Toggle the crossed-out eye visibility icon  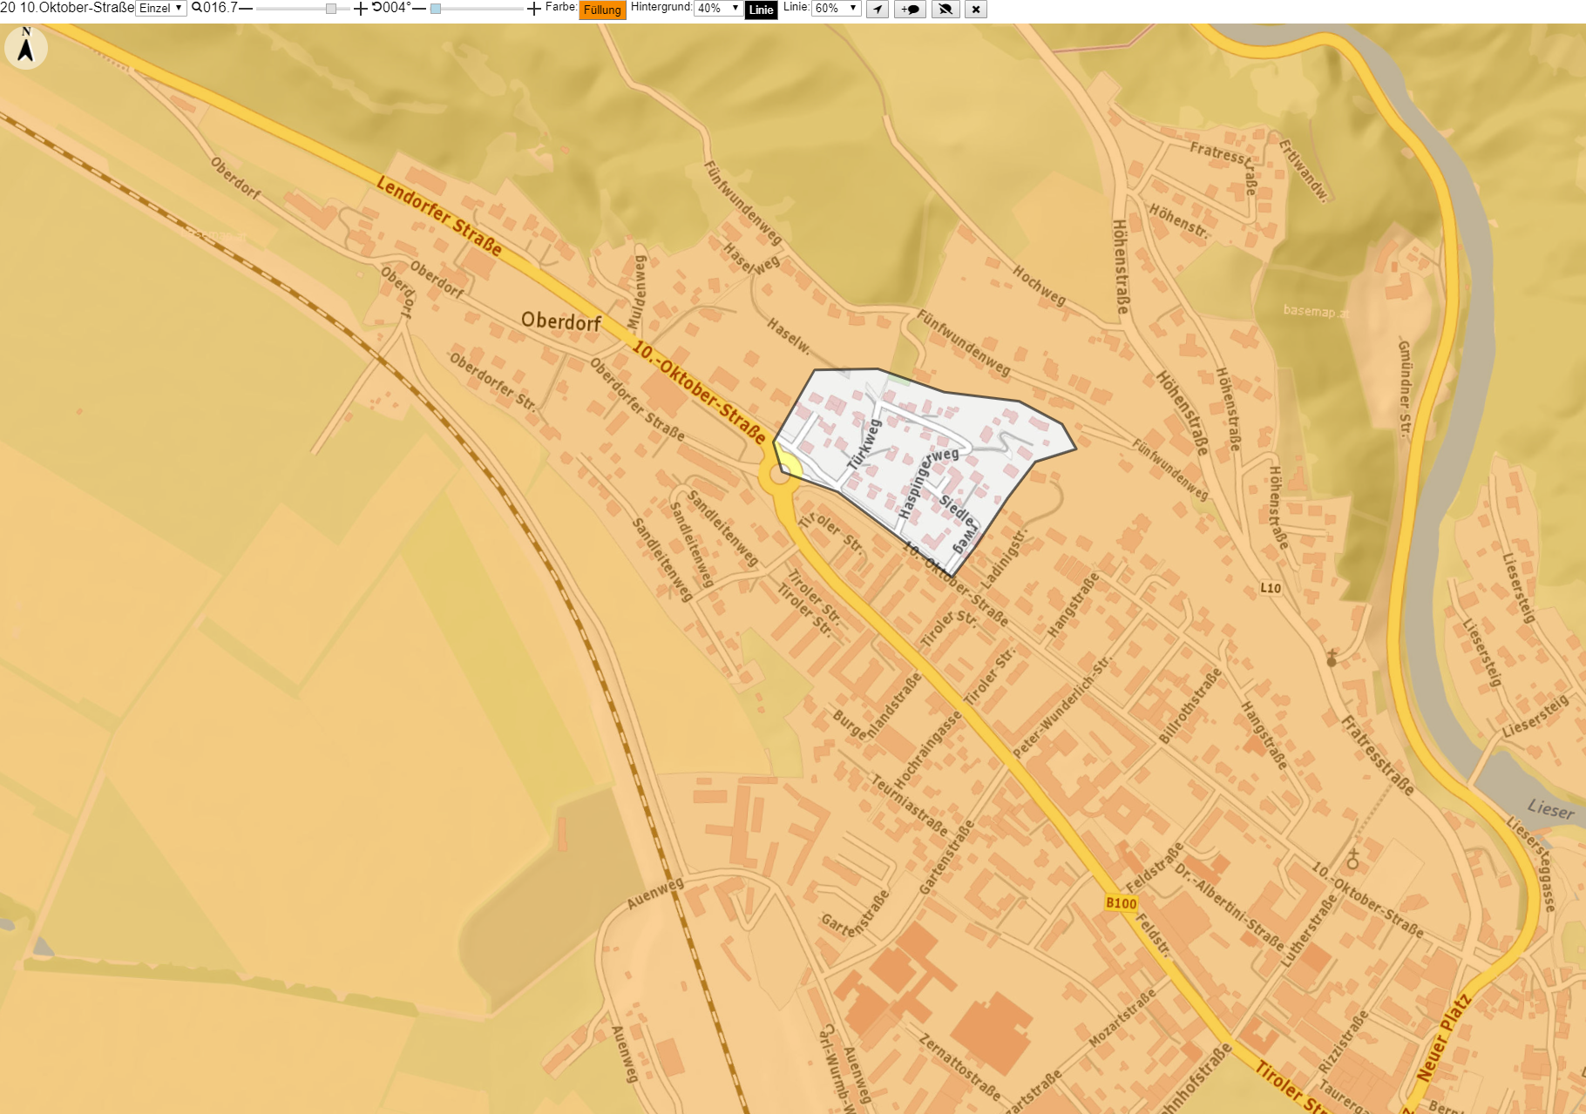tap(945, 10)
